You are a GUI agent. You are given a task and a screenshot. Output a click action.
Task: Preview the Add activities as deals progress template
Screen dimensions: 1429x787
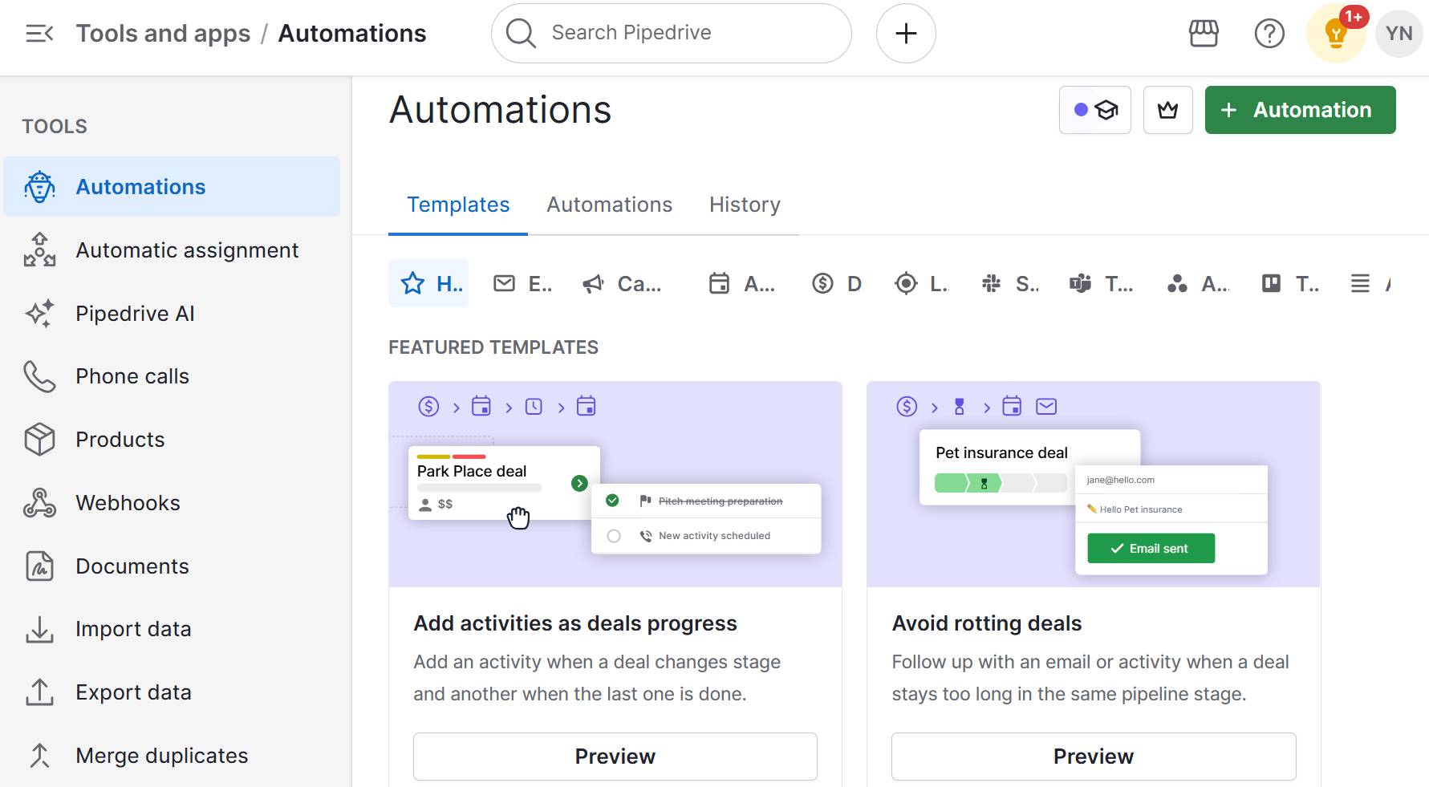pyautogui.click(x=615, y=757)
